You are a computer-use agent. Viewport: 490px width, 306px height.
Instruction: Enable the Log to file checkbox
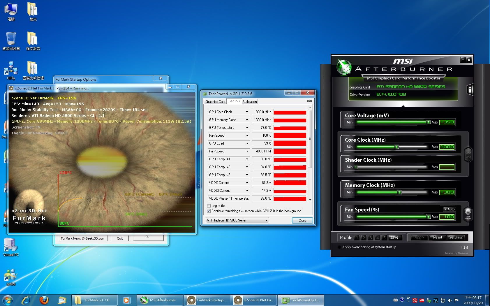pyautogui.click(x=209, y=206)
